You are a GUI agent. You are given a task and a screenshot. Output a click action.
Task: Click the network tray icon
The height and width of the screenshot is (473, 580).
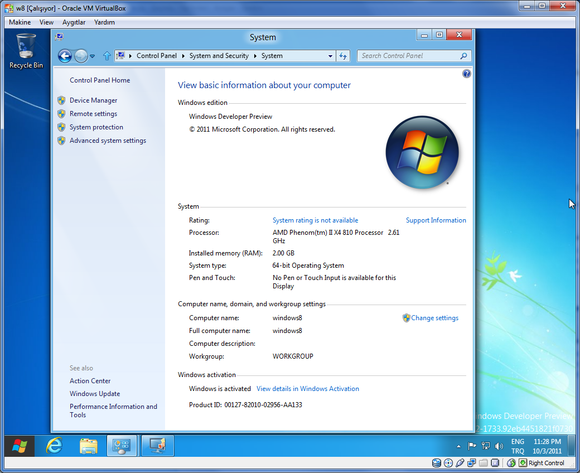[x=486, y=446]
